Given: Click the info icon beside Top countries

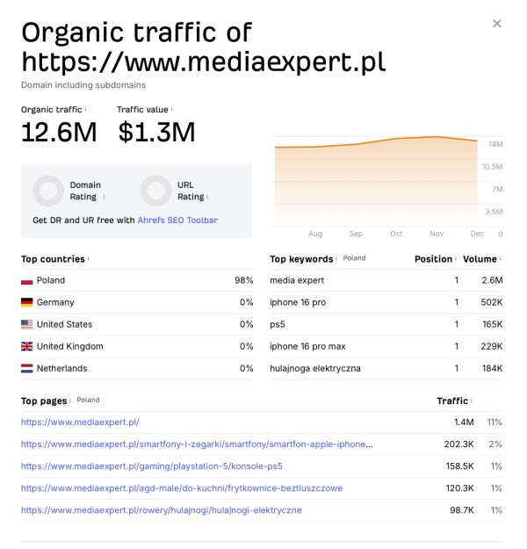Looking at the screenshot, I should (x=88, y=259).
